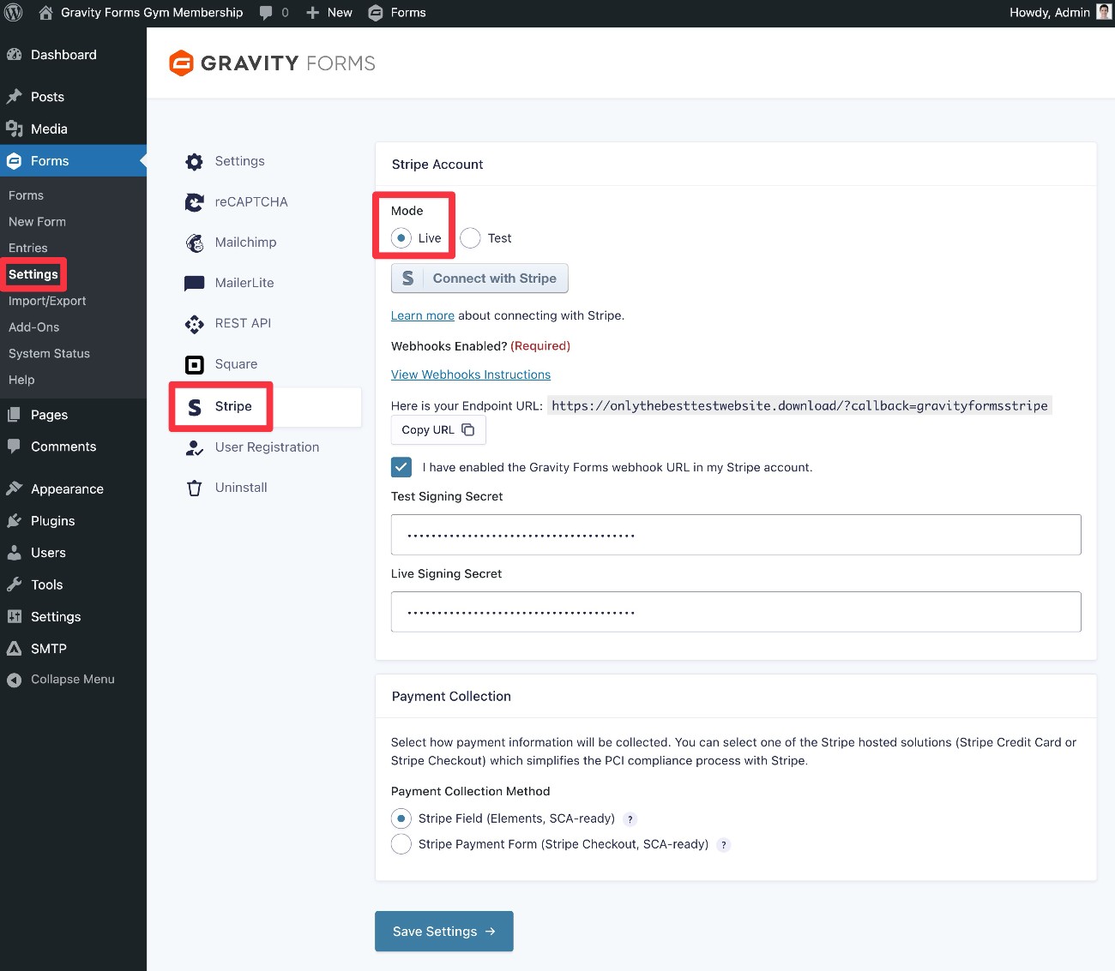Click Copy URL for the endpoint
This screenshot has height=971, width=1115.
[x=437, y=429]
